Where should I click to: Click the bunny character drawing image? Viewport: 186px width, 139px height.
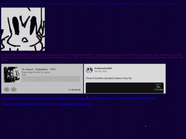click(x=23, y=29)
